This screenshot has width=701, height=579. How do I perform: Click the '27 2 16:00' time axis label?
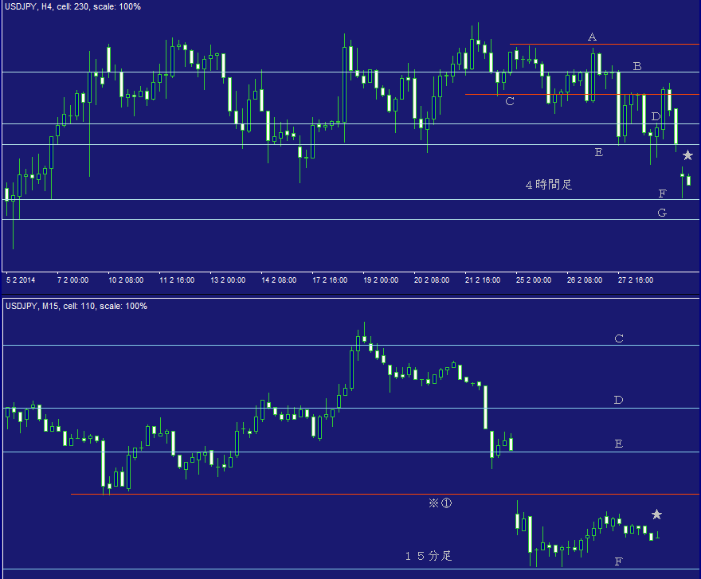click(636, 280)
